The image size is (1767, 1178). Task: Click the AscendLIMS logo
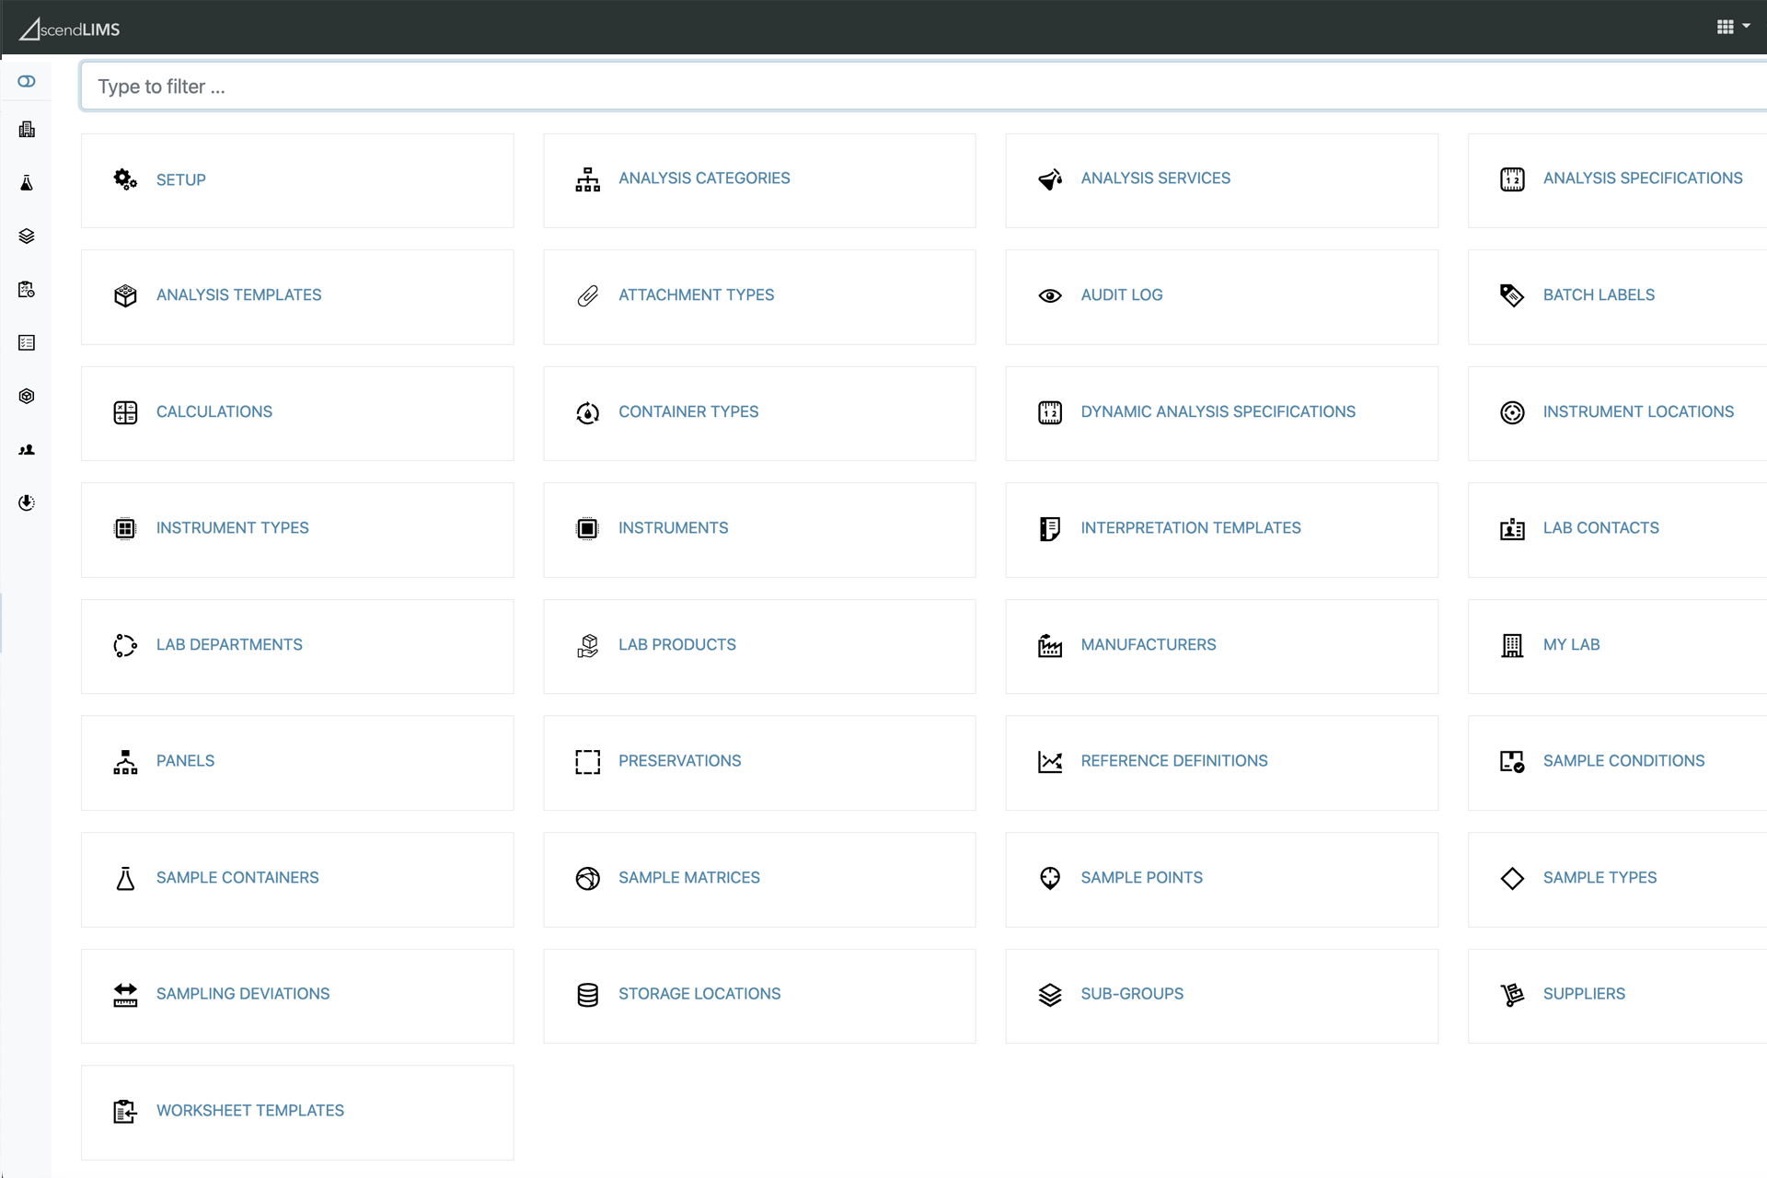coord(70,29)
